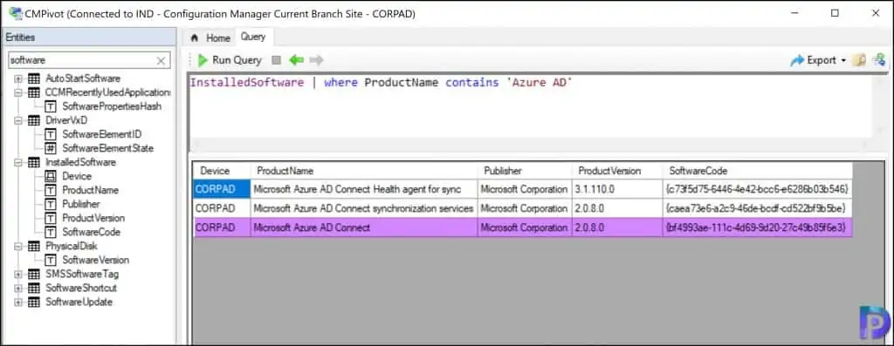Click the table icon beside CCMRecentlyUsedApplications

tap(34, 92)
